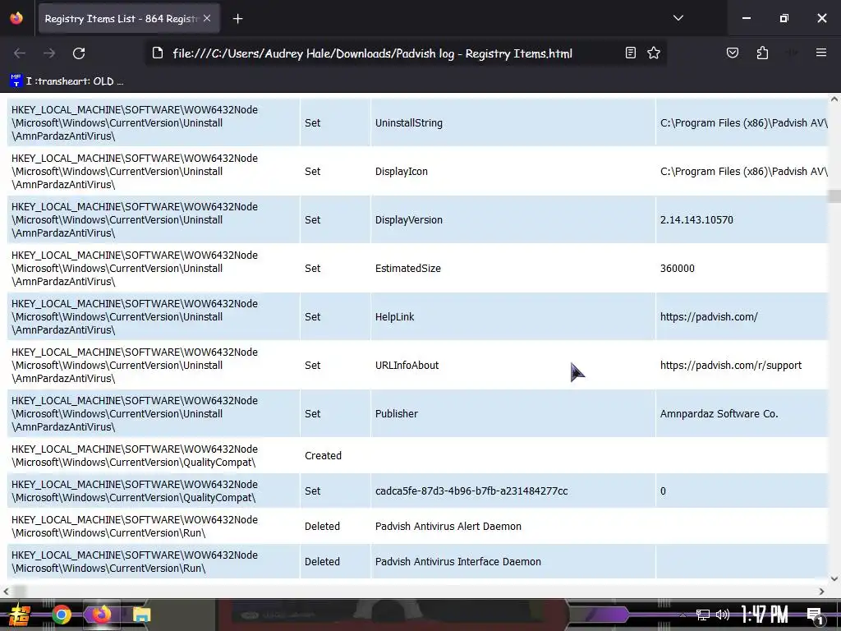This screenshot has width=841, height=631.
Task: Click the registry key in EstimatedSize row
Action: [x=135, y=269]
